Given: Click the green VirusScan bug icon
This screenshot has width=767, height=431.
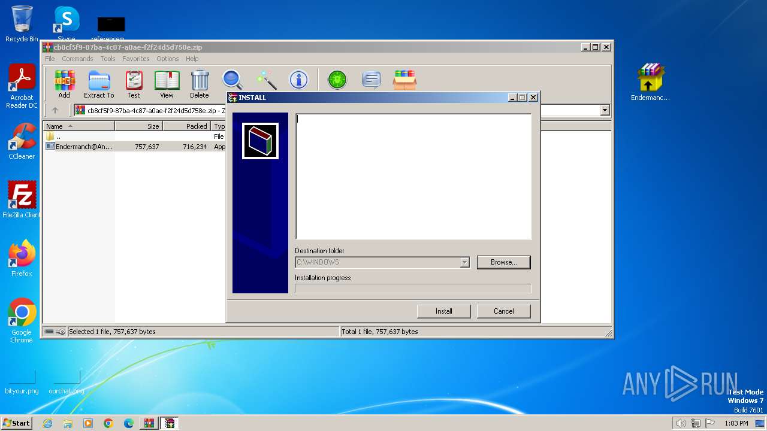Looking at the screenshot, I should [x=337, y=80].
